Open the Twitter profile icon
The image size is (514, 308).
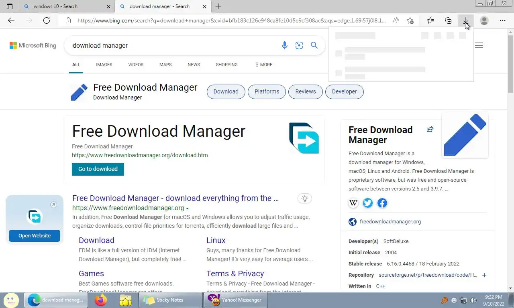click(368, 203)
